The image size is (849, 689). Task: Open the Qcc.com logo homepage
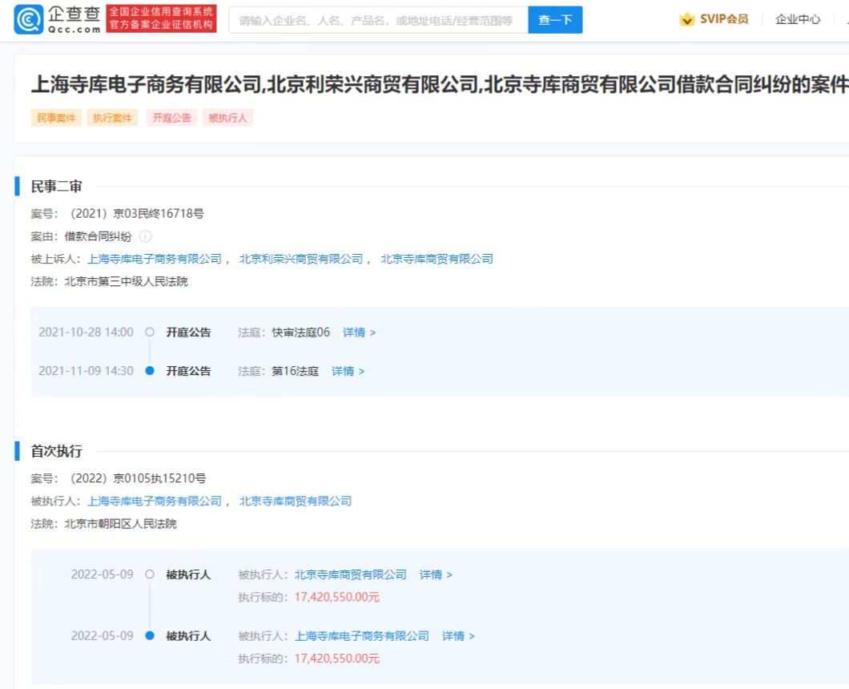coord(58,19)
